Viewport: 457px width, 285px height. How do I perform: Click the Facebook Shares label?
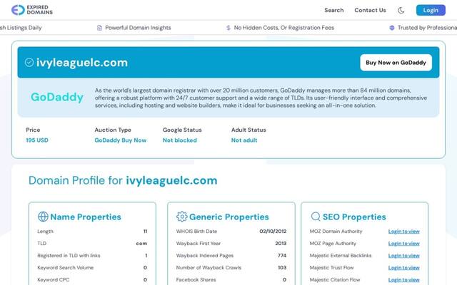point(196,280)
